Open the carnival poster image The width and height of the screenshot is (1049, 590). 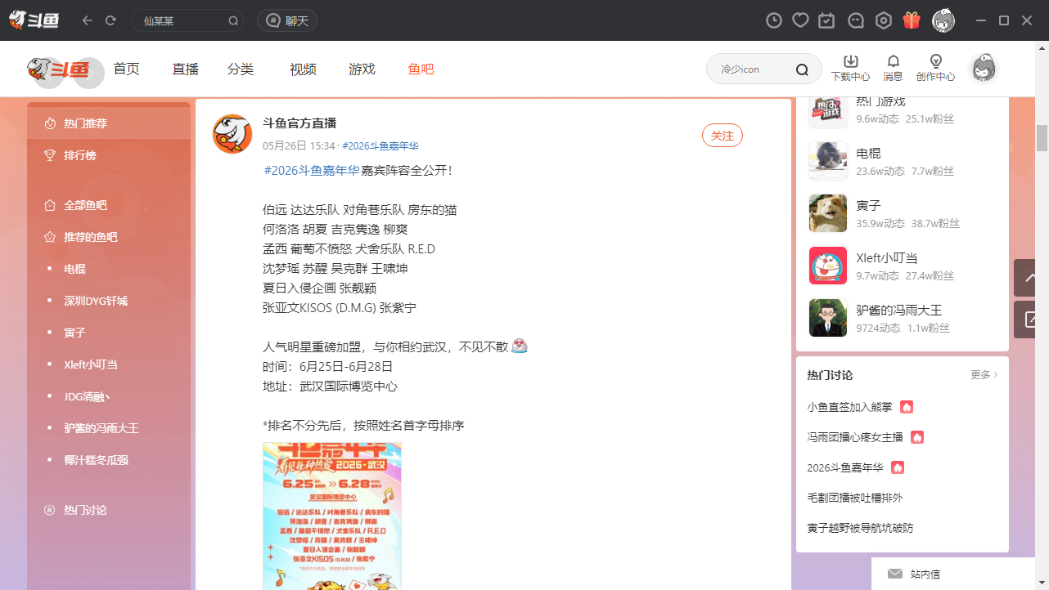pos(332,516)
